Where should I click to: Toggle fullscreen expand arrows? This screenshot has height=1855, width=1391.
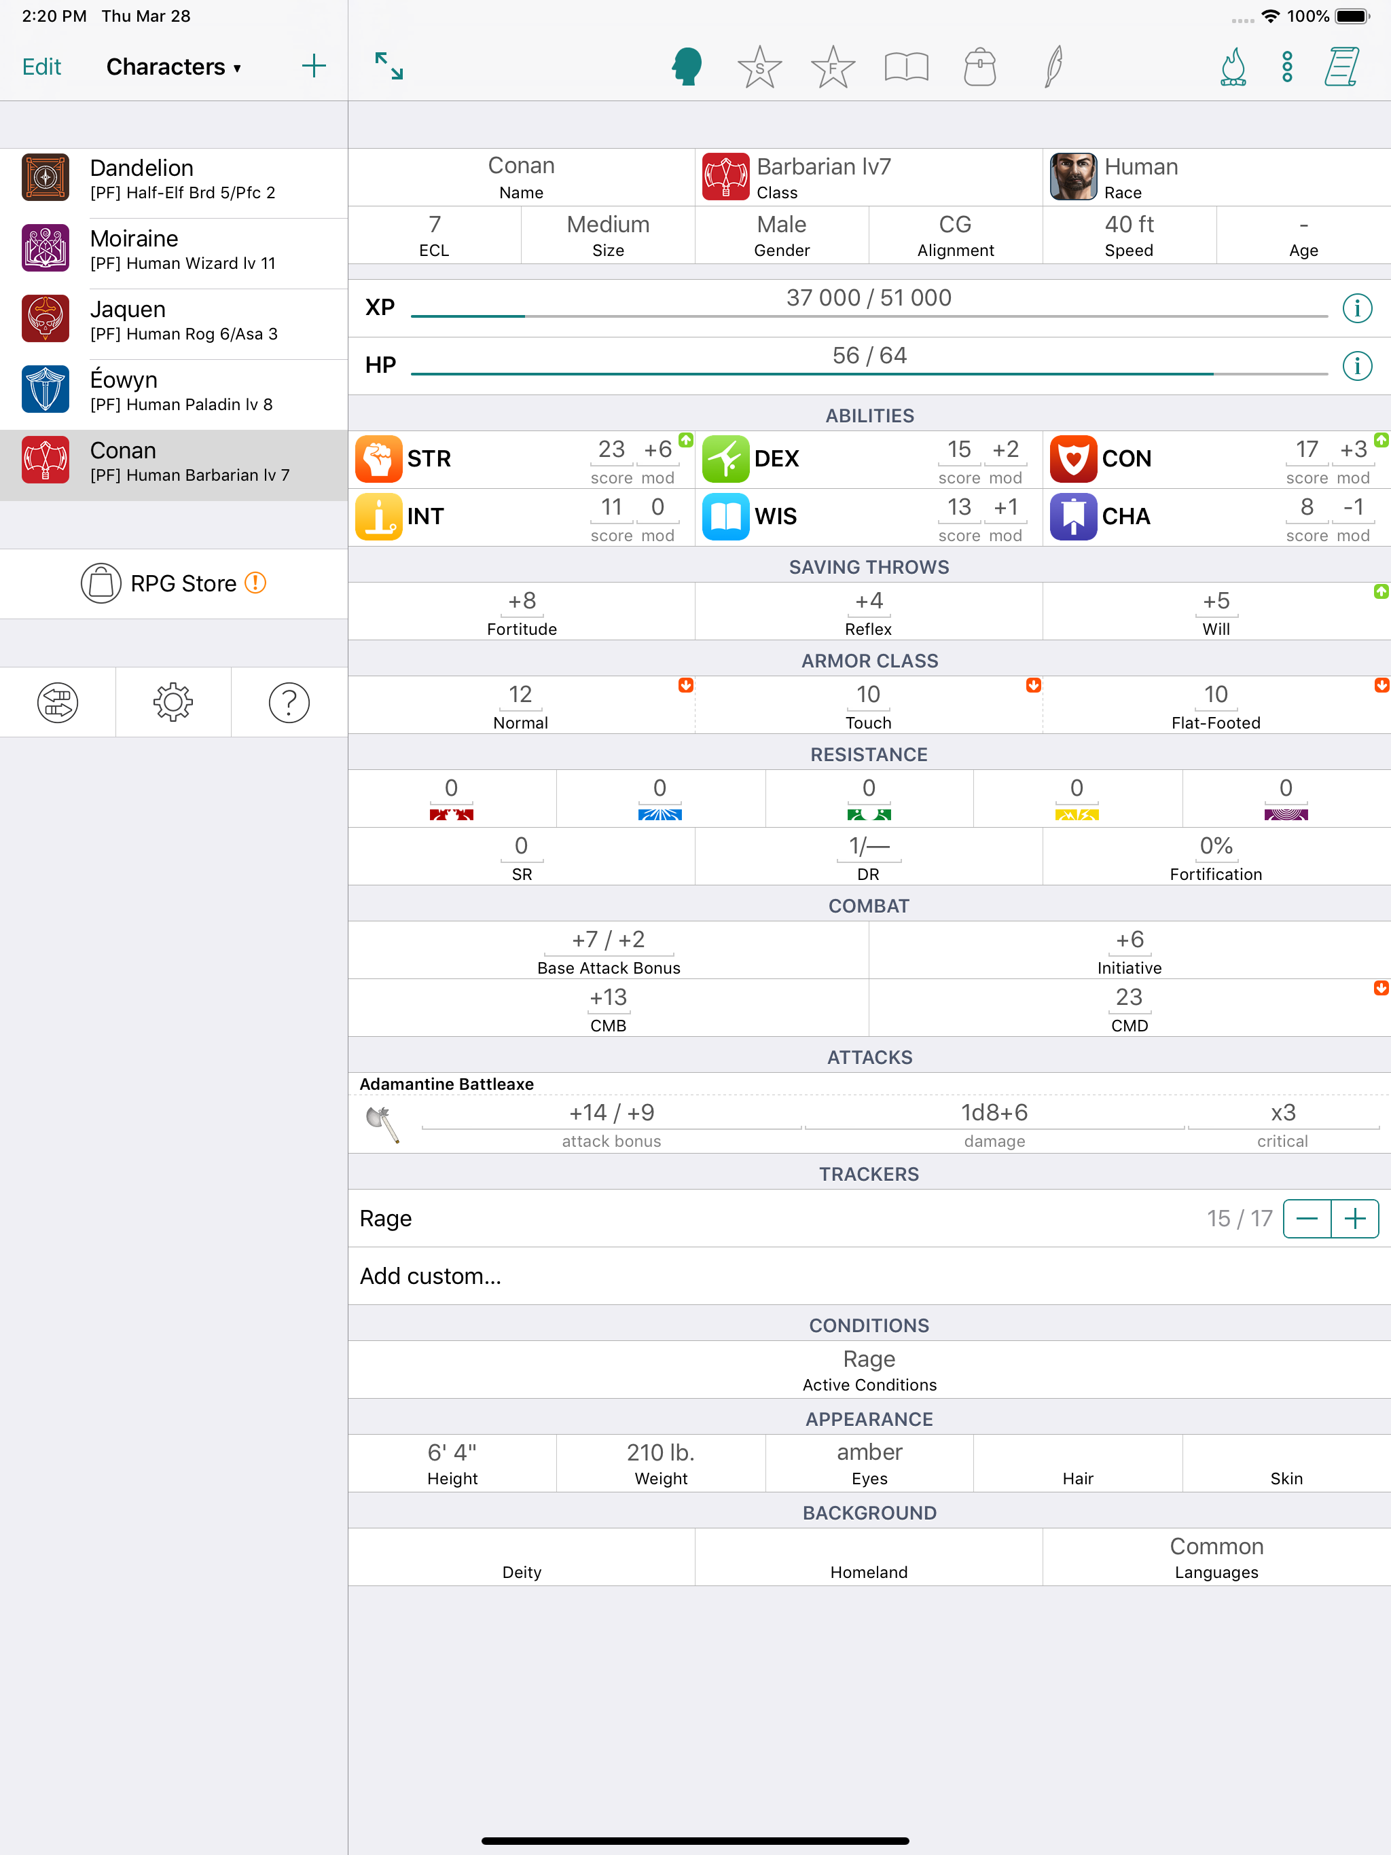pyautogui.click(x=389, y=67)
